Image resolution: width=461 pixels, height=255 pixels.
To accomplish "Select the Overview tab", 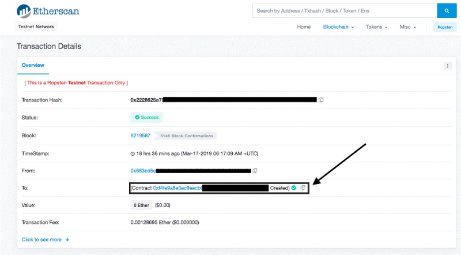I will (x=33, y=65).
